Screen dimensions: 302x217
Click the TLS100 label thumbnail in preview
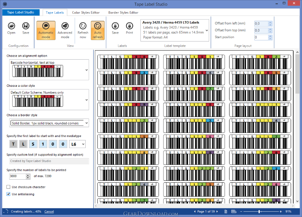128,62
